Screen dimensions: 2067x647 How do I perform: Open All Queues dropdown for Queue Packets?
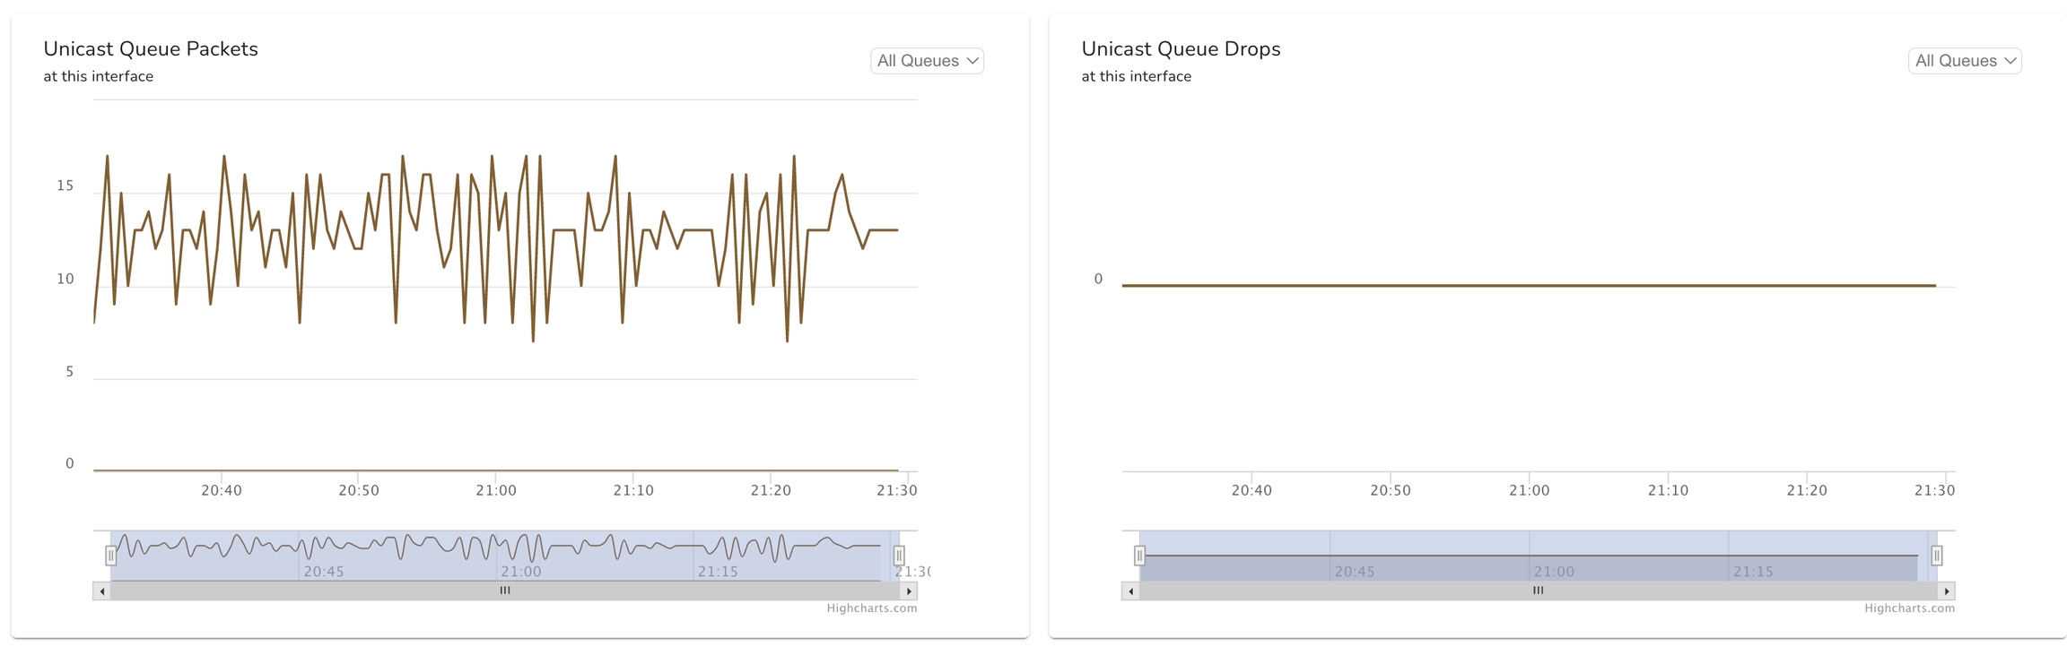927,61
